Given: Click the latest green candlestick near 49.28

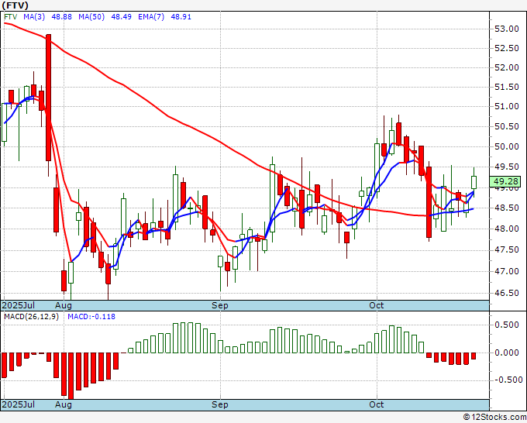Looking at the screenshot, I should pyautogui.click(x=474, y=182).
